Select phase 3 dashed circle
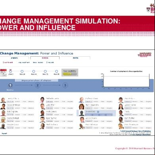Image resolution: width=155 pixels, height=155 pixels. click(x=65, y=85)
